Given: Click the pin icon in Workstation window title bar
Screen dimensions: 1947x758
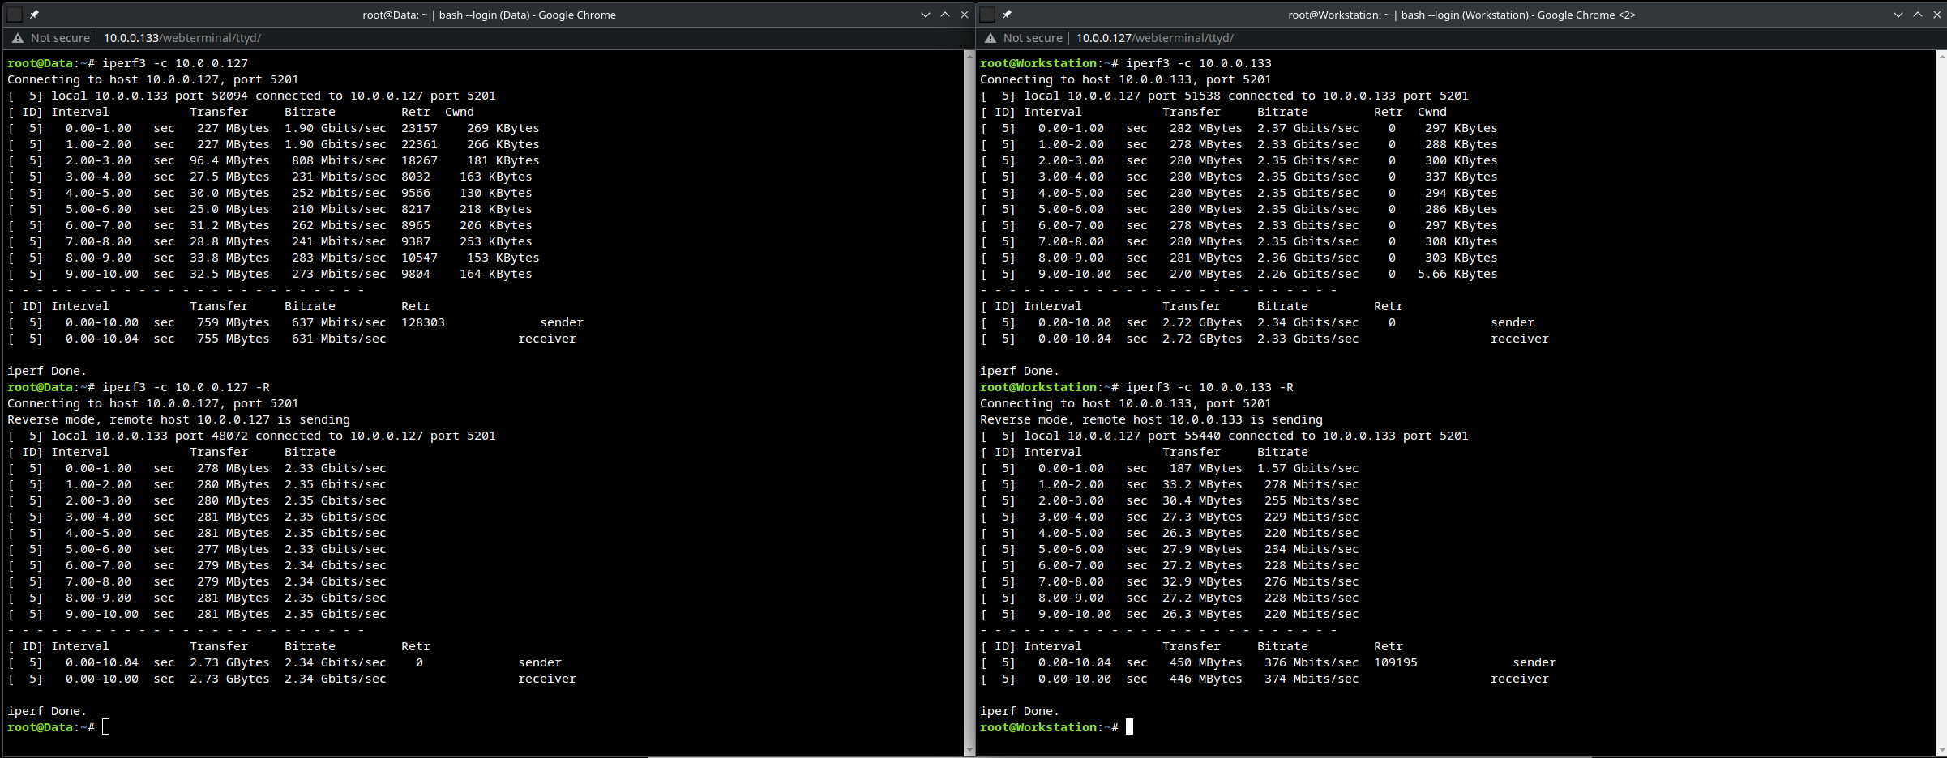Looking at the screenshot, I should tap(1007, 15).
